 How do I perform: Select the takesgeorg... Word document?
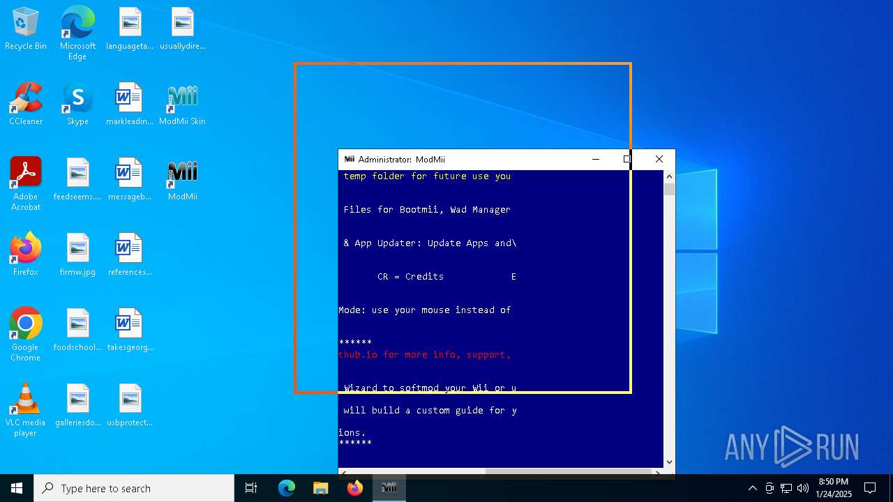[x=130, y=330]
